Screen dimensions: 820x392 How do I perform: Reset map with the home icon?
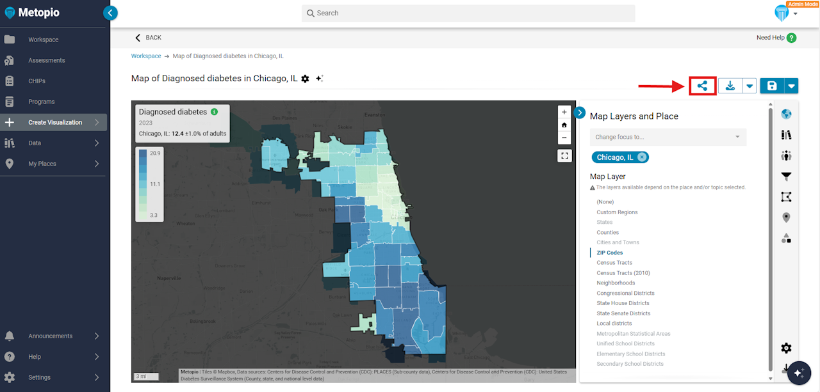pyautogui.click(x=564, y=125)
